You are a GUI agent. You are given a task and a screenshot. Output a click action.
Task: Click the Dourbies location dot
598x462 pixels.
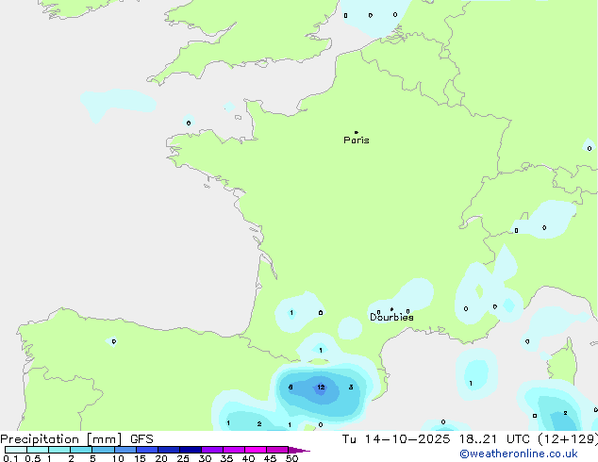click(391, 309)
